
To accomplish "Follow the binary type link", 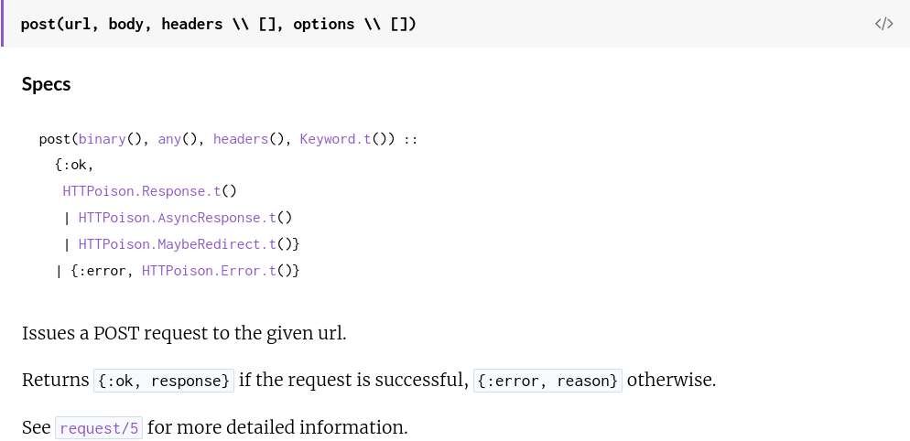I will point(103,139).
